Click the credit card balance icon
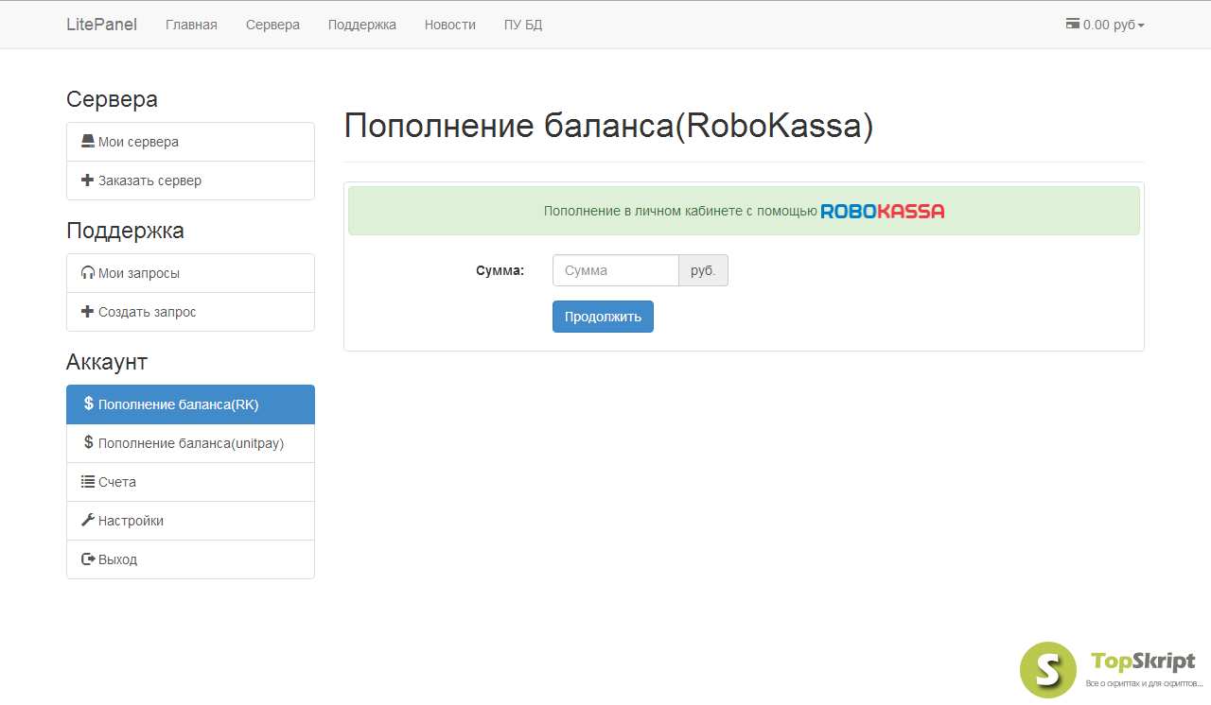The height and width of the screenshot is (705, 1211). (1073, 25)
